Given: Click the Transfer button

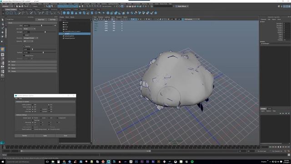Looking at the screenshot, I should pos(25,136).
